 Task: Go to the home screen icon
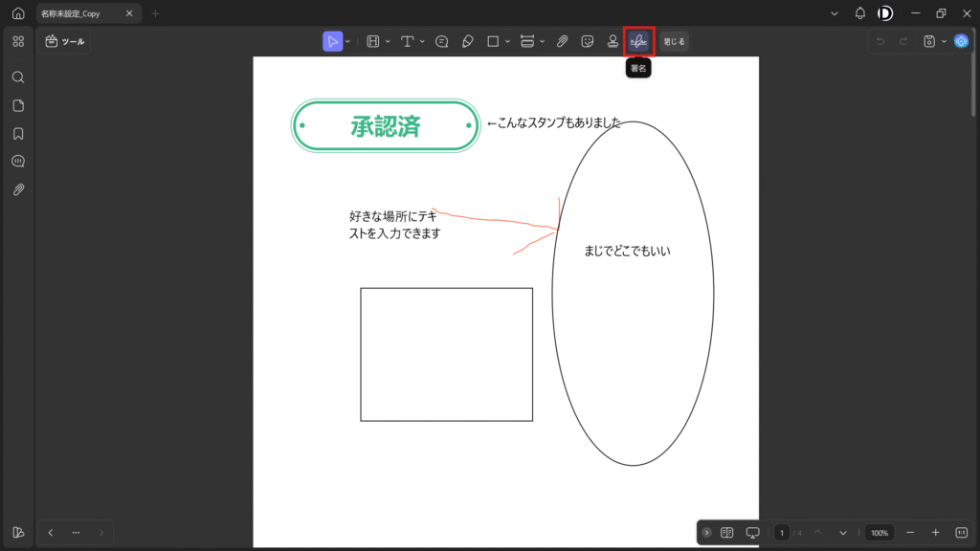click(x=18, y=13)
